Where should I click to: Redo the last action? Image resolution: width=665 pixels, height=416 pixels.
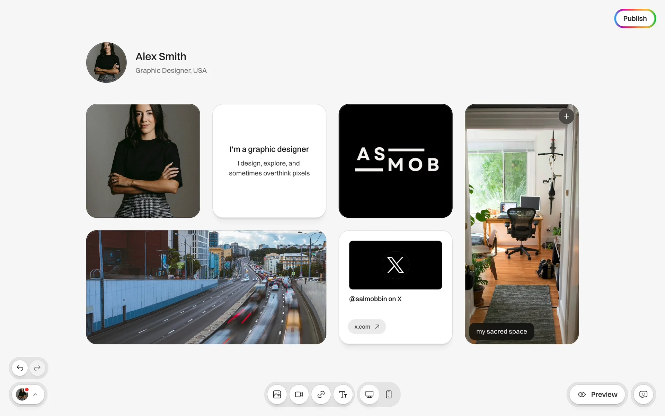coord(37,368)
